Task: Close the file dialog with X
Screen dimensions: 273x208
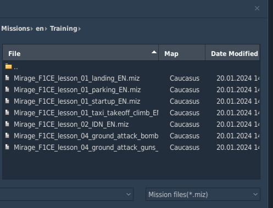Action: [257, 8]
